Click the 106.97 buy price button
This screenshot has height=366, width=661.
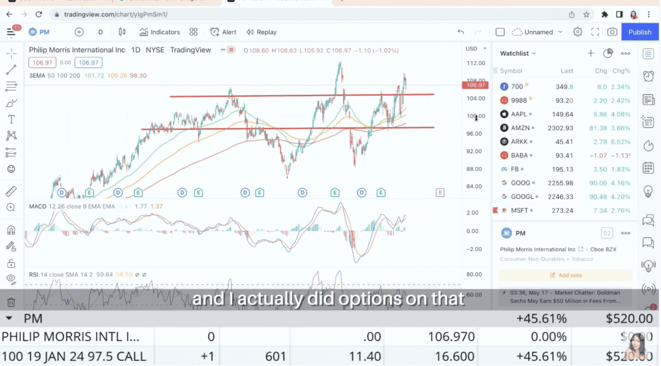pos(88,63)
